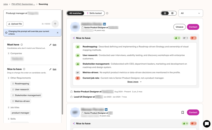This screenshot has height=130, width=212.
Task: Click the drag handle beside Job titles
Action: (x=9, y=108)
